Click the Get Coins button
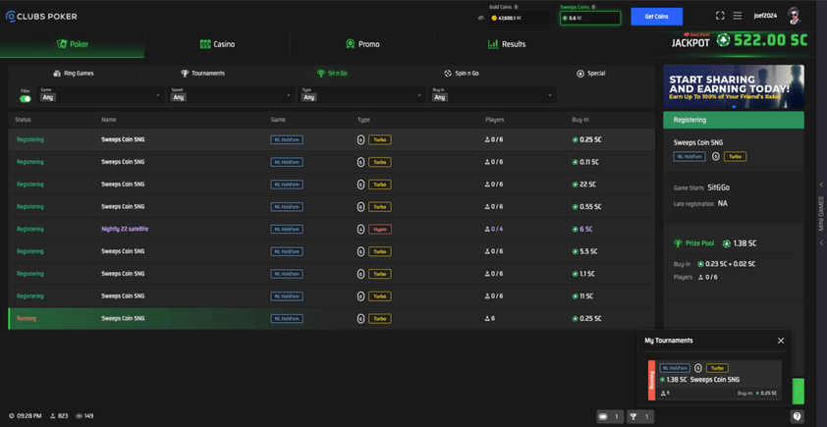Image resolution: width=827 pixels, height=427 pixels. point(657,17)
